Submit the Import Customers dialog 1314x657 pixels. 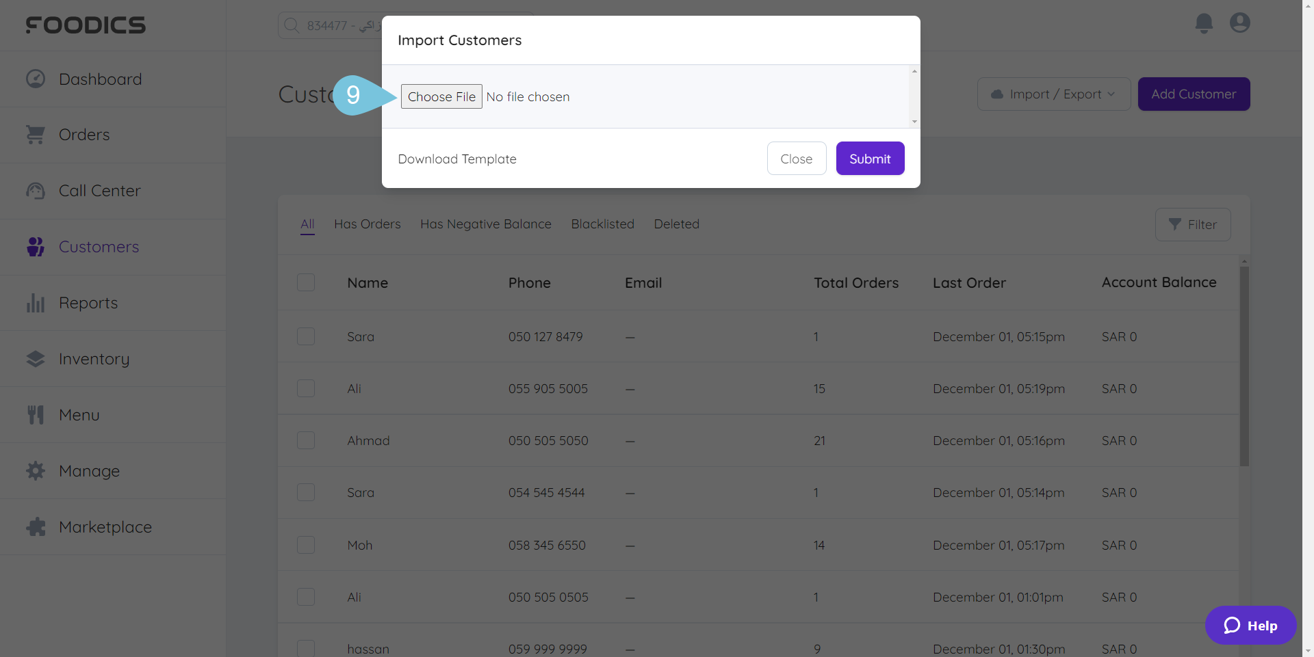point(870,158)
